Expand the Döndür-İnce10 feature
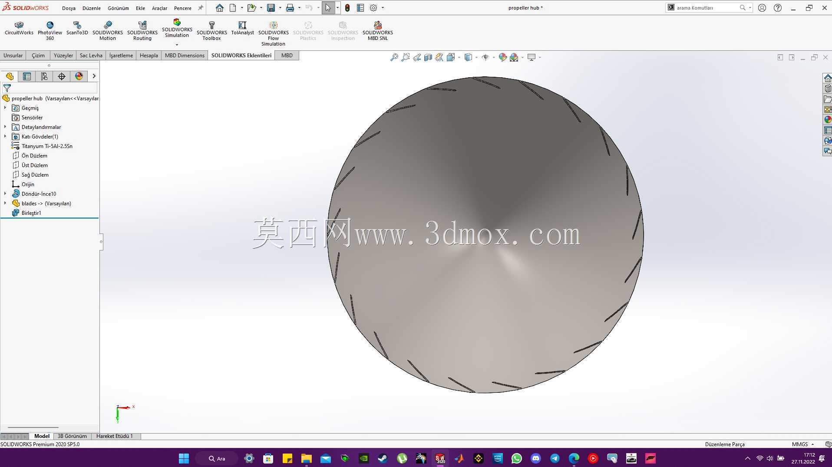 tap(5, 194)
